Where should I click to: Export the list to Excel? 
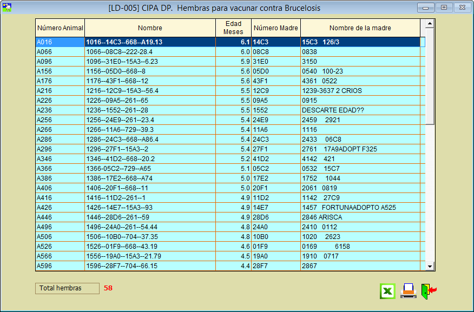click(387, 291)
